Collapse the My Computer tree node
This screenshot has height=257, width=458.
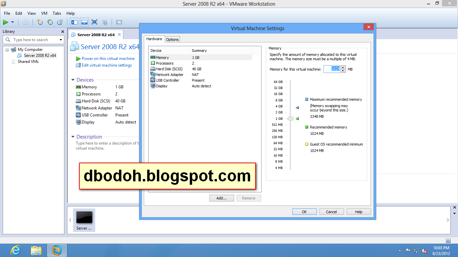point(7,50)
